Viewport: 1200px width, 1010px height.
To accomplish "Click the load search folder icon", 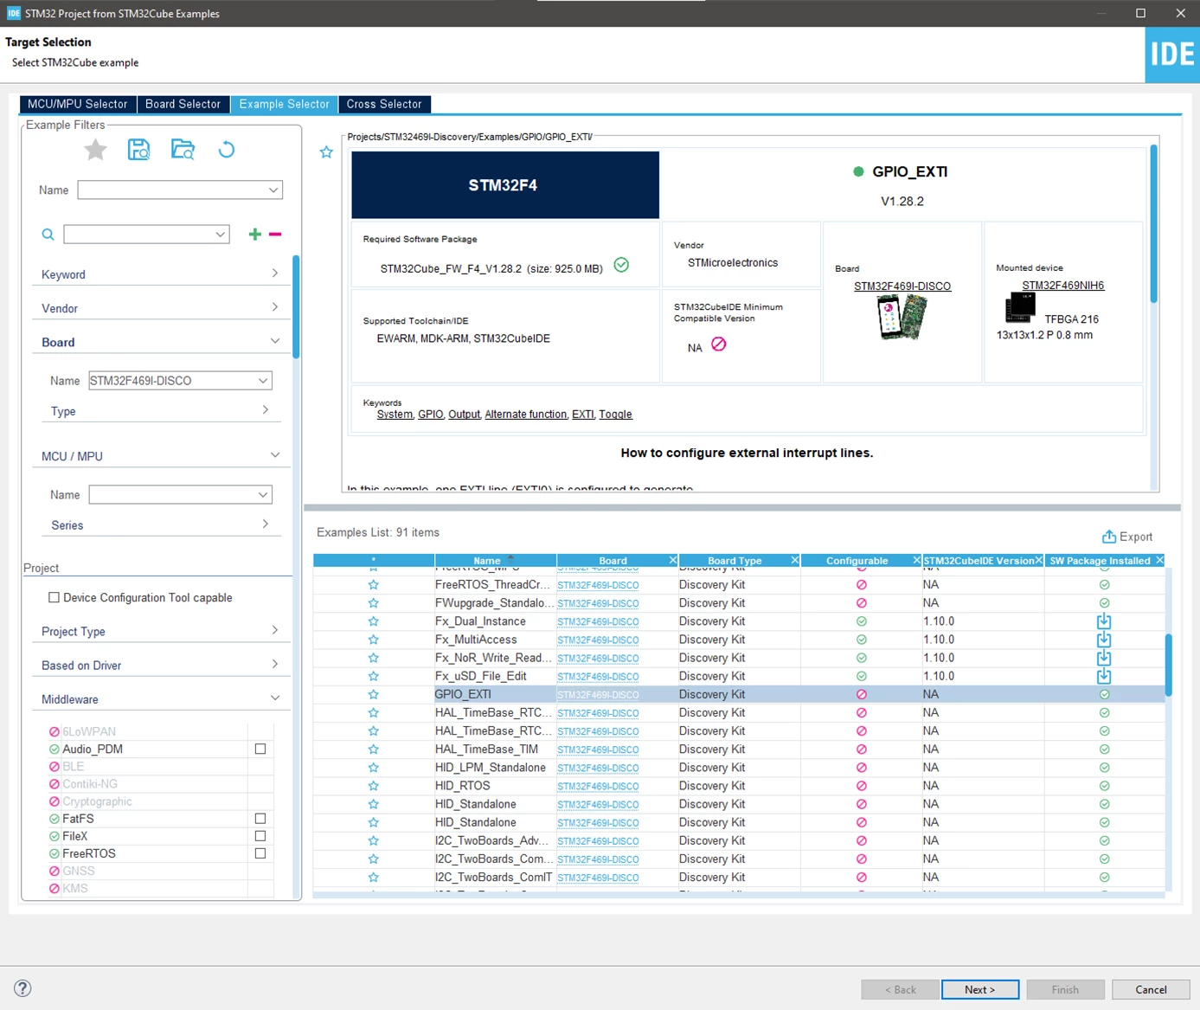I will point(183,150).
